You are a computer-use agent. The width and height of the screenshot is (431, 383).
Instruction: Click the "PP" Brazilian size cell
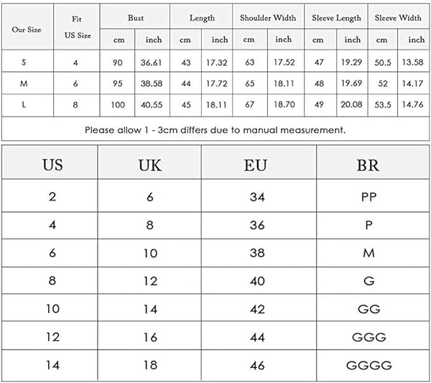[x=369, y=197]
